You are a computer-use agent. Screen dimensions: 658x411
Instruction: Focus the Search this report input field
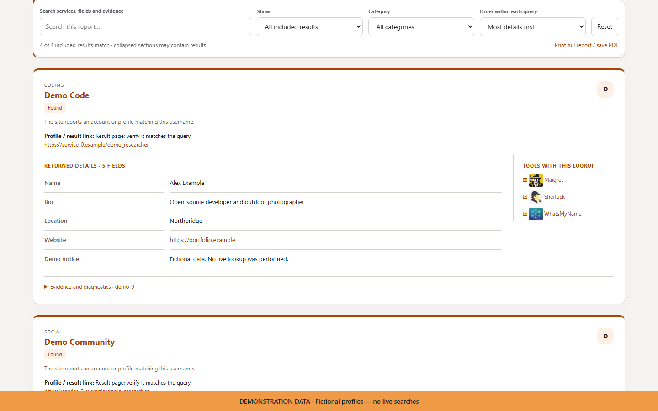pos(145,26)
